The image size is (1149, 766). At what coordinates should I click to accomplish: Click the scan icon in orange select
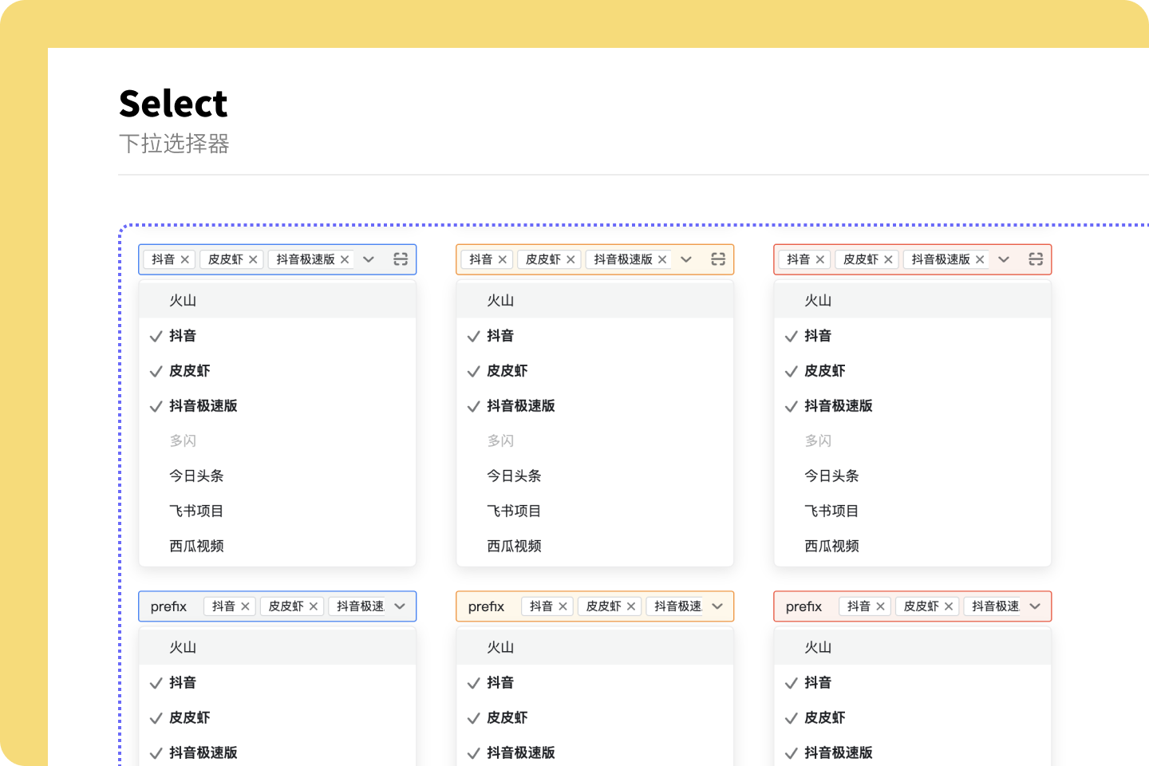tap(718, 259)
